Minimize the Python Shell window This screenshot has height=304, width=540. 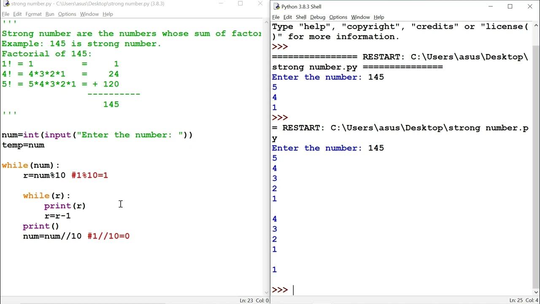click(x=490, y=6)
